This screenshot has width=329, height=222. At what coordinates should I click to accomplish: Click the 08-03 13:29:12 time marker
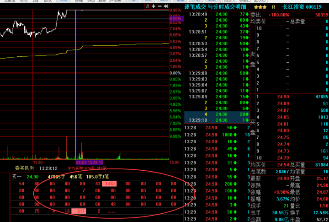(90, 162)
